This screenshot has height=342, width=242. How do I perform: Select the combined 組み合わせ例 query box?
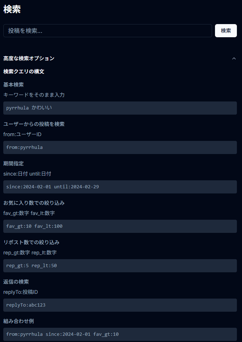tap(120, 334)
